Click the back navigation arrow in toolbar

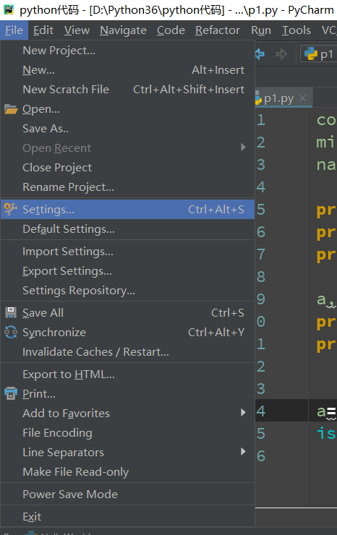click(260, 54)
